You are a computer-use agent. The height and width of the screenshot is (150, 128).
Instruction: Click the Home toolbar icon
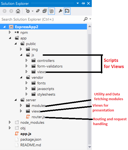coord(18,11)
